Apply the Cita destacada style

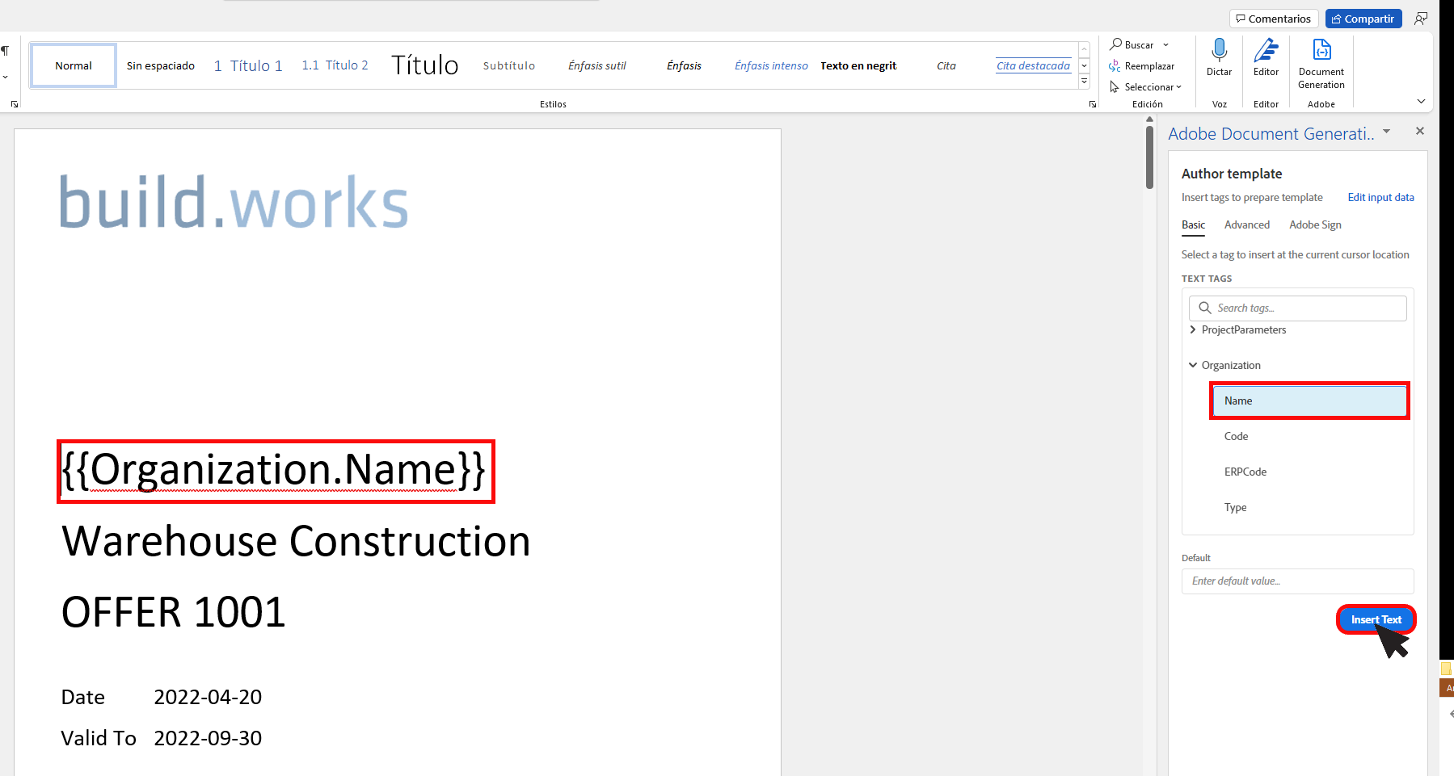pos(1033,65)
